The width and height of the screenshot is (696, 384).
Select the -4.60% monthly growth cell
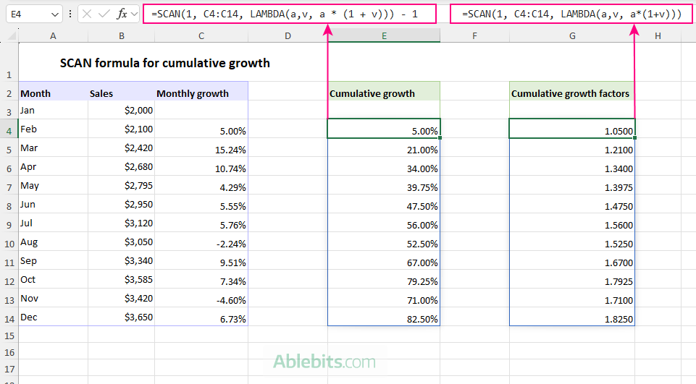point(201,298)
